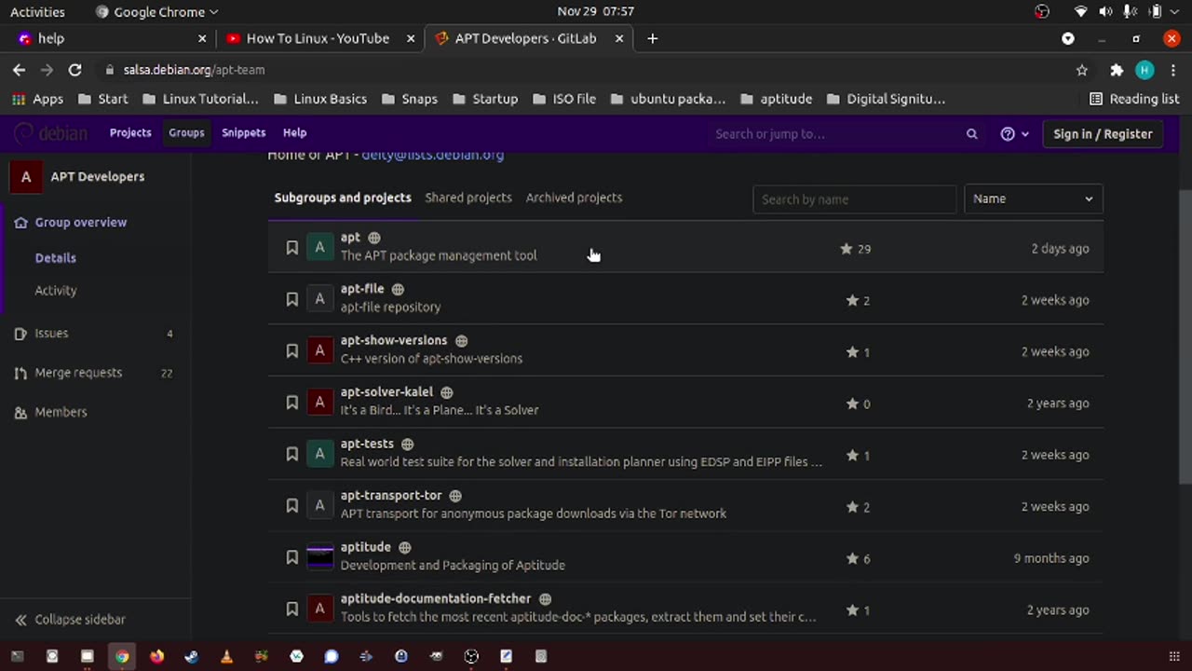Click the globe icon beside apt-transport-tor
This screenshot has width=1192, height=671.
click(455, 496)
